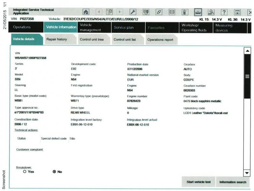Click the model value 335i
The height and width of the screenshot is (191, 254).
[x=18, y=79]
